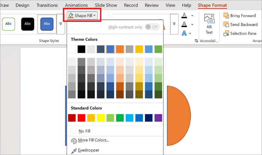
Task: Select the green theme color
Action: click(x=158, y=49)
